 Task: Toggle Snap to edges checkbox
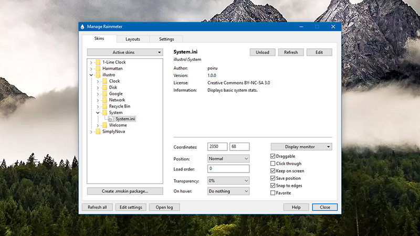(272, 186)
